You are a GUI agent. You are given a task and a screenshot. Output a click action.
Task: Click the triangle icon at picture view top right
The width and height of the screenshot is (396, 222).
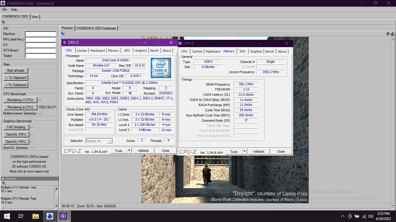pos(393,34)
